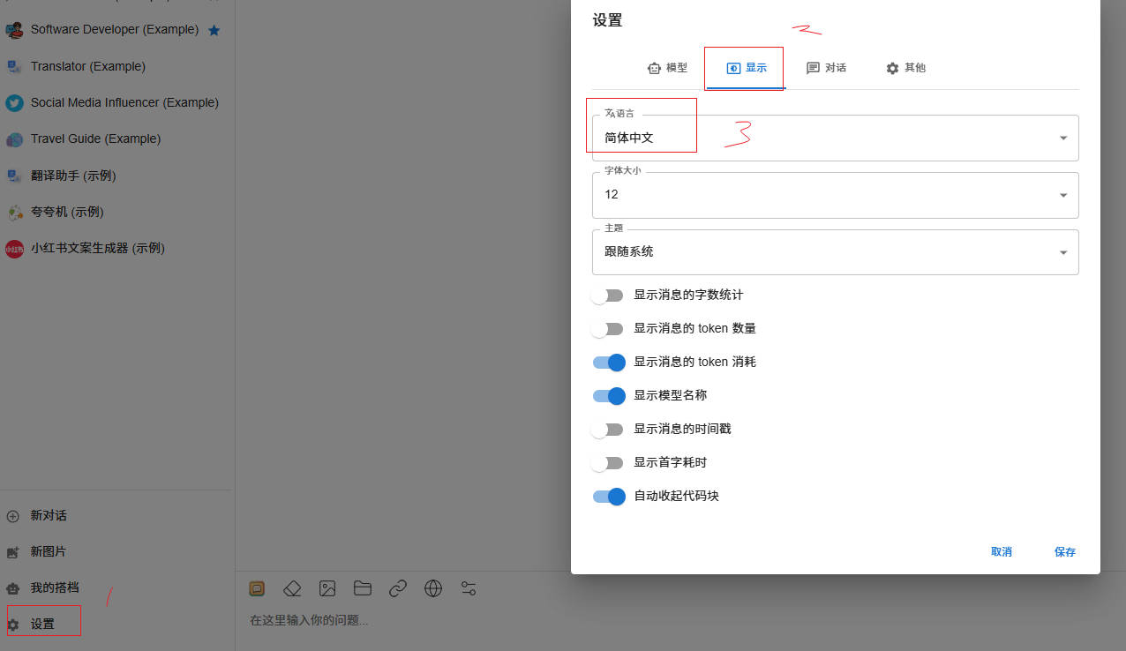The width and height of the screenshot is (1126, 651).
Task: Open the file folder icon in the toolbar
Action: point(363,588)
